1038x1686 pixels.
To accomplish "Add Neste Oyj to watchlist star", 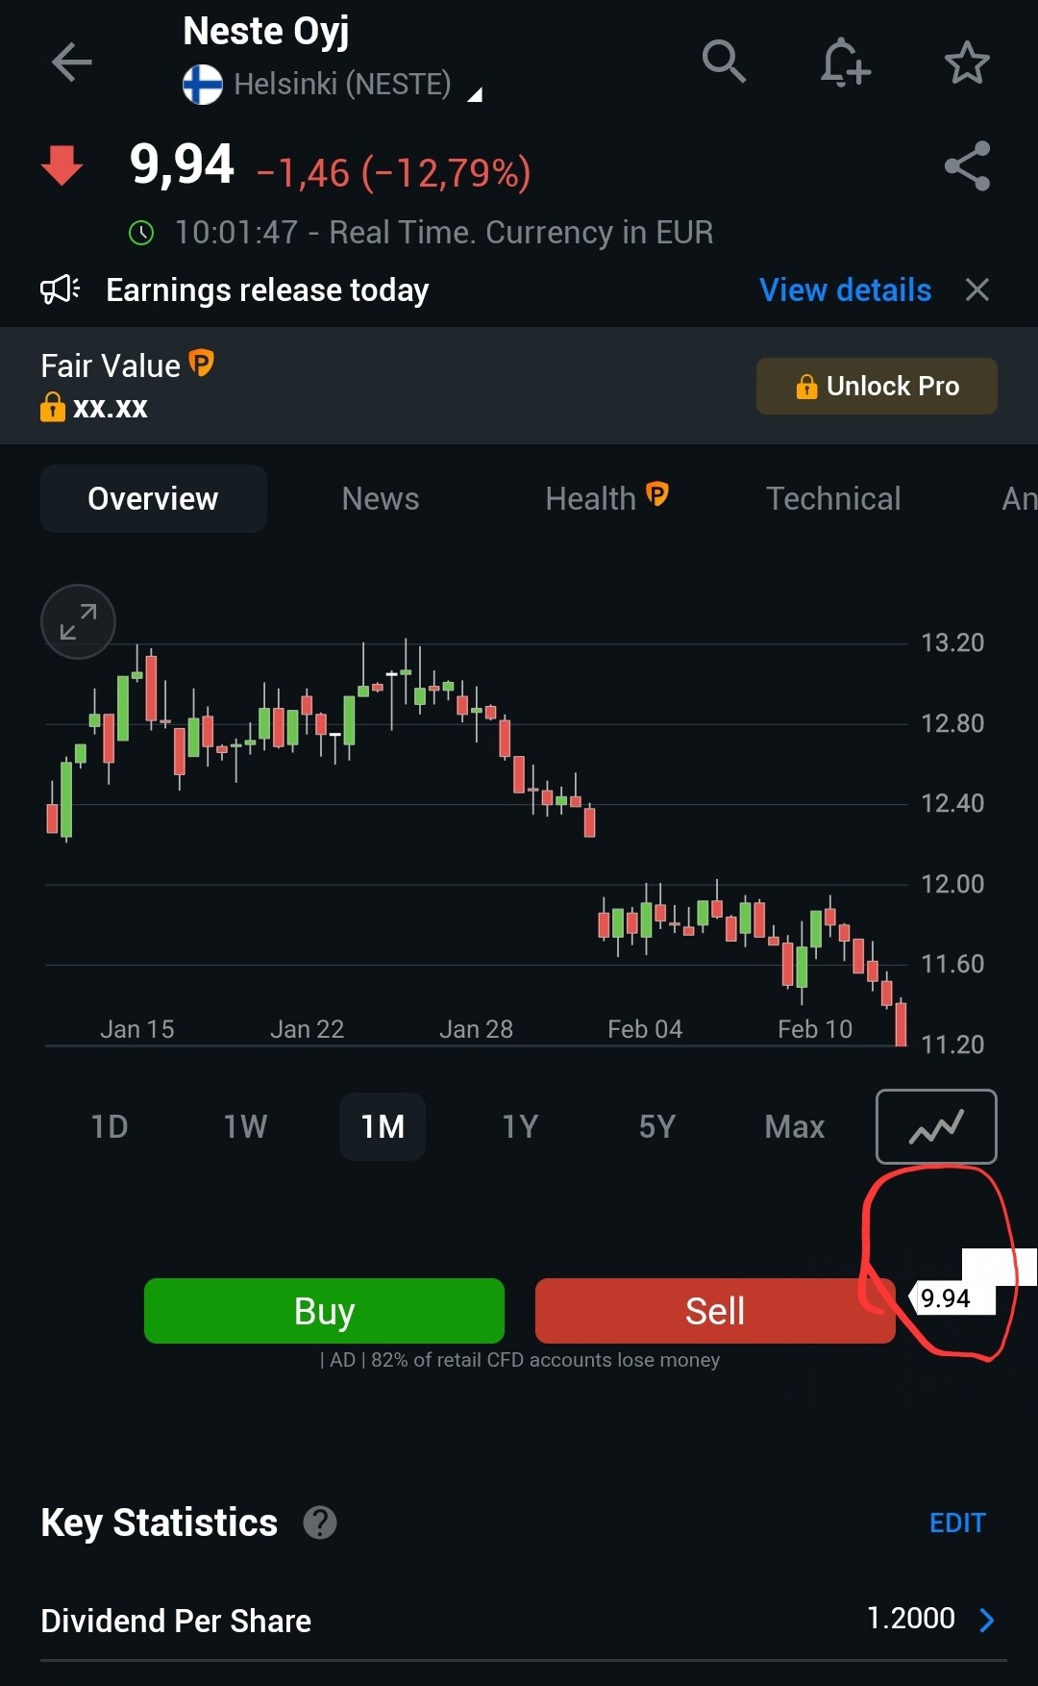I will (967, 63).
